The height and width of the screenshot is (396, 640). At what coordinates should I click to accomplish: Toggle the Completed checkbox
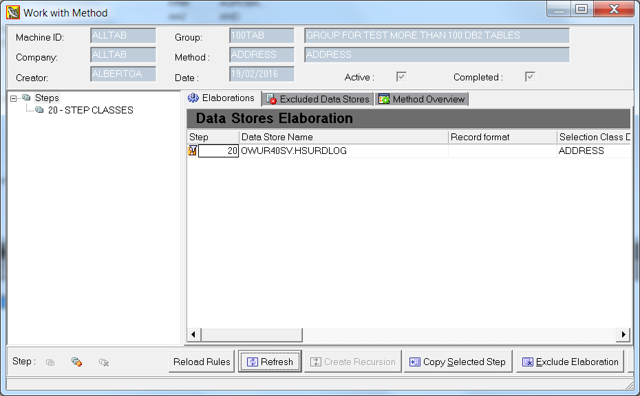tap(529, 77)
